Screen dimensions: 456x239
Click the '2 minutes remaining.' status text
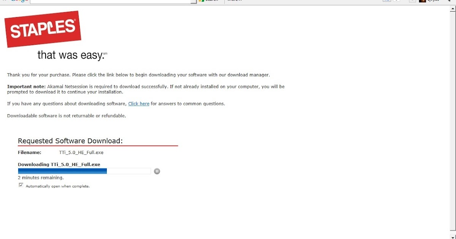pyautogui.click(x=41, y=178)
